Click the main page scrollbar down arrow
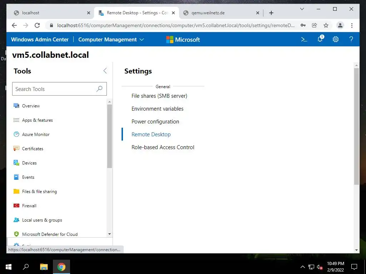 (356, 250)
